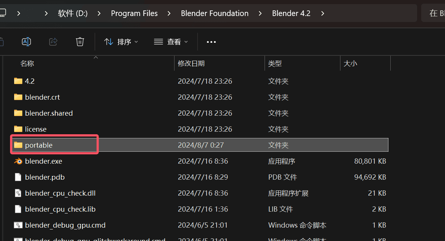This screenshot has height=241, width=445.
Task: Click the Share icon in toolbar
Action: coord(53,42)
